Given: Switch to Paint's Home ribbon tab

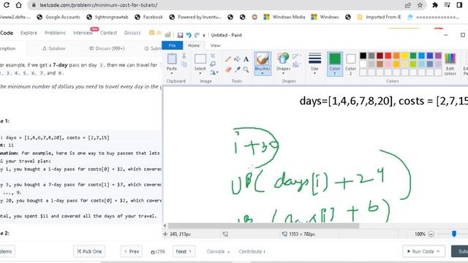Looking at the screenshot, I should point(194,45).
